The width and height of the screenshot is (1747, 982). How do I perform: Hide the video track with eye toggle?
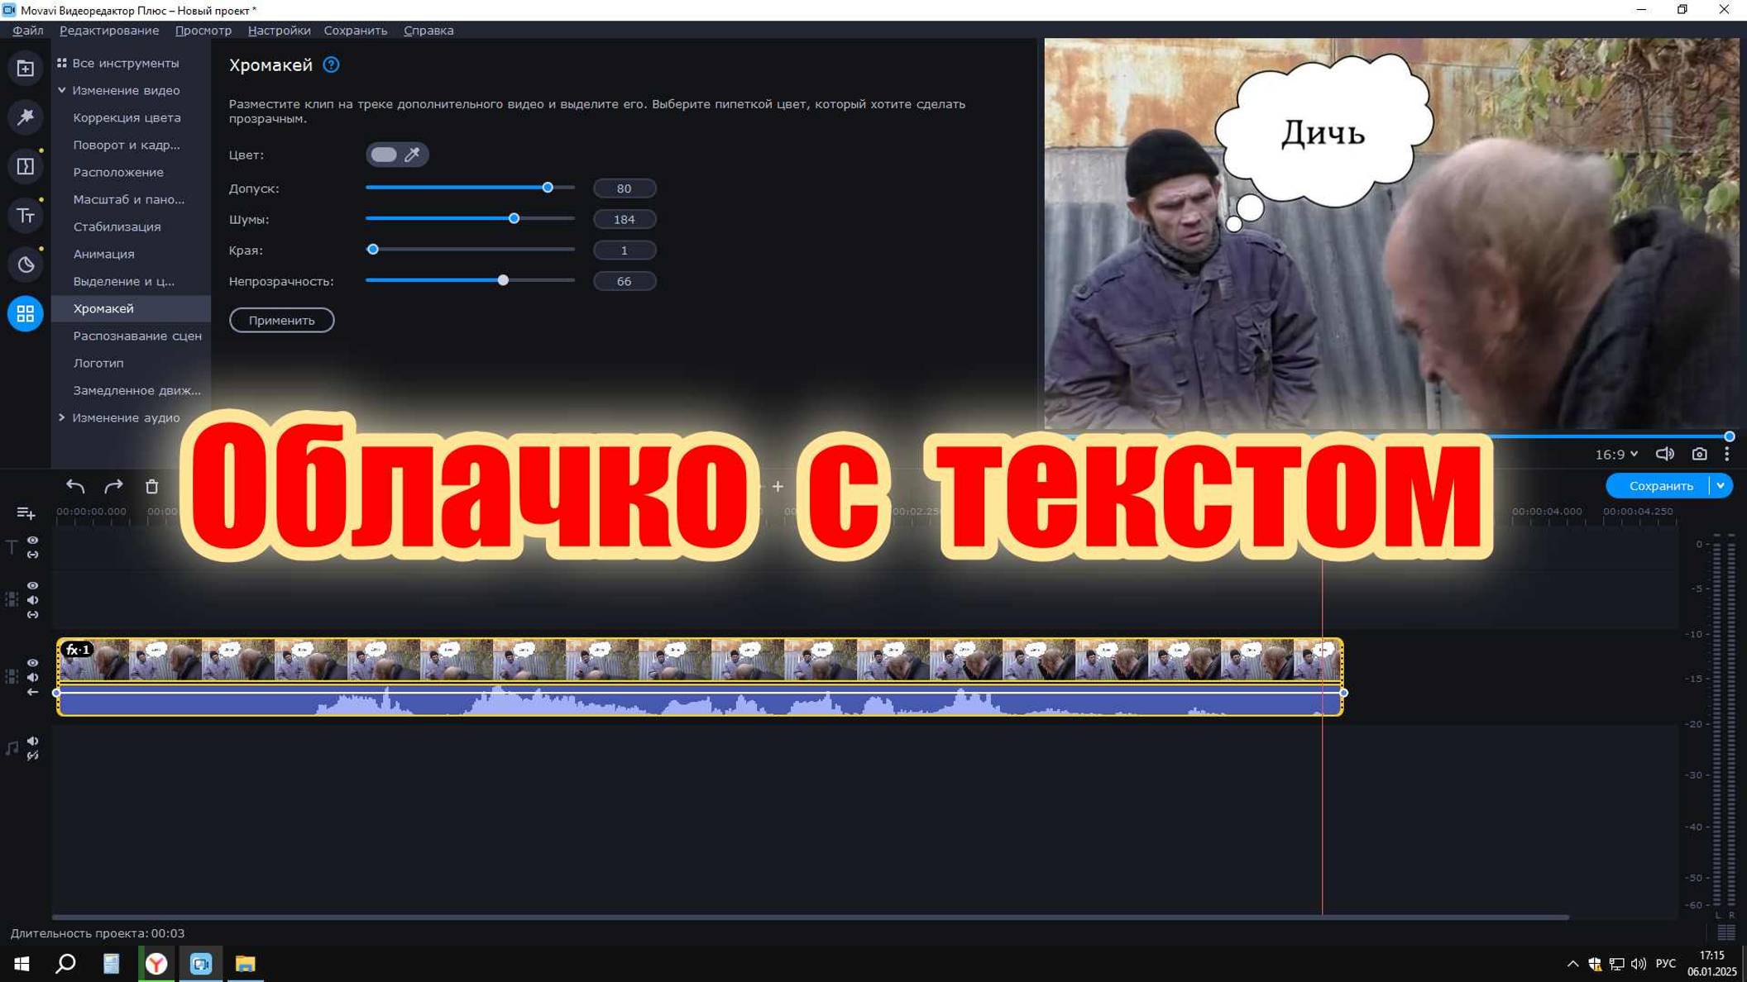tap(33, 663)
